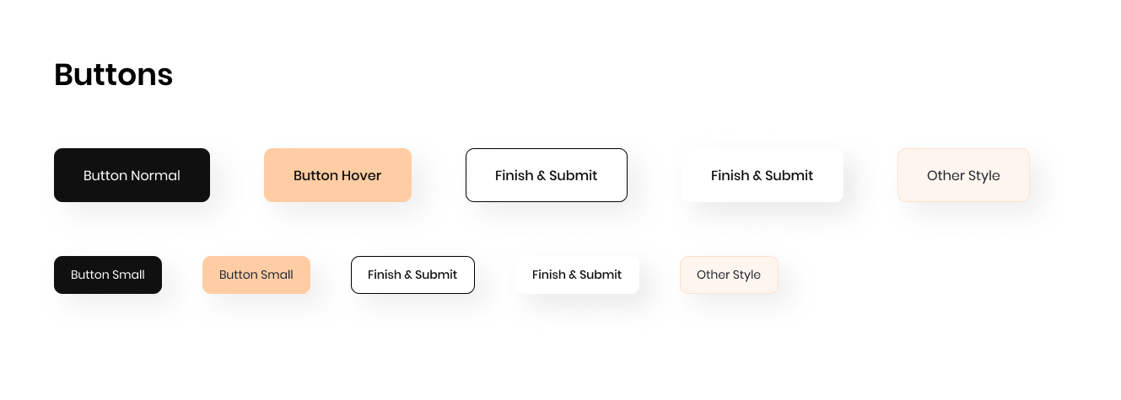Click the peach Button Small button
Viewport: 1121px width, 400px height.
(256, 275)
